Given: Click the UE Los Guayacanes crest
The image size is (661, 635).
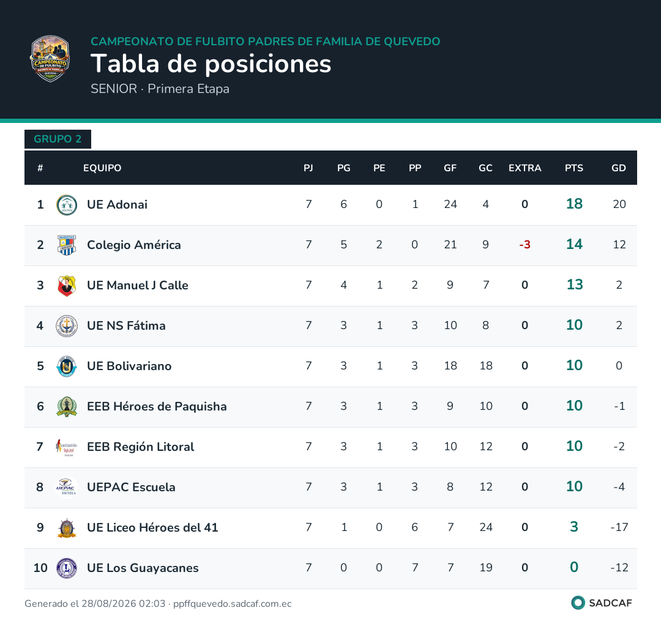Looking at the screenshot, I should [67, 568].
